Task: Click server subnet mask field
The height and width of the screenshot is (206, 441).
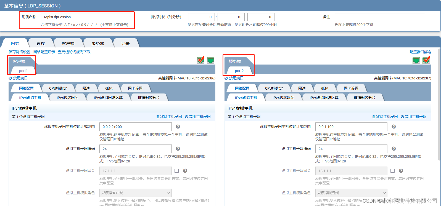Action: (351, 149)
